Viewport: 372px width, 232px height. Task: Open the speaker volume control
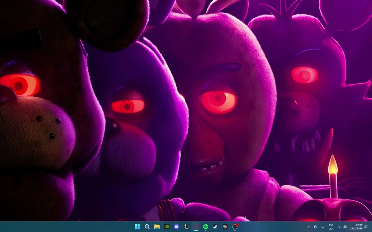[x=345, y=227]
